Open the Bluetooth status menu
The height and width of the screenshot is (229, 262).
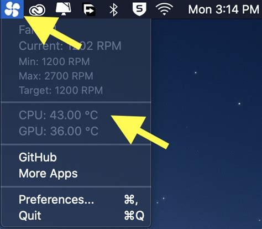click(113, 10)
